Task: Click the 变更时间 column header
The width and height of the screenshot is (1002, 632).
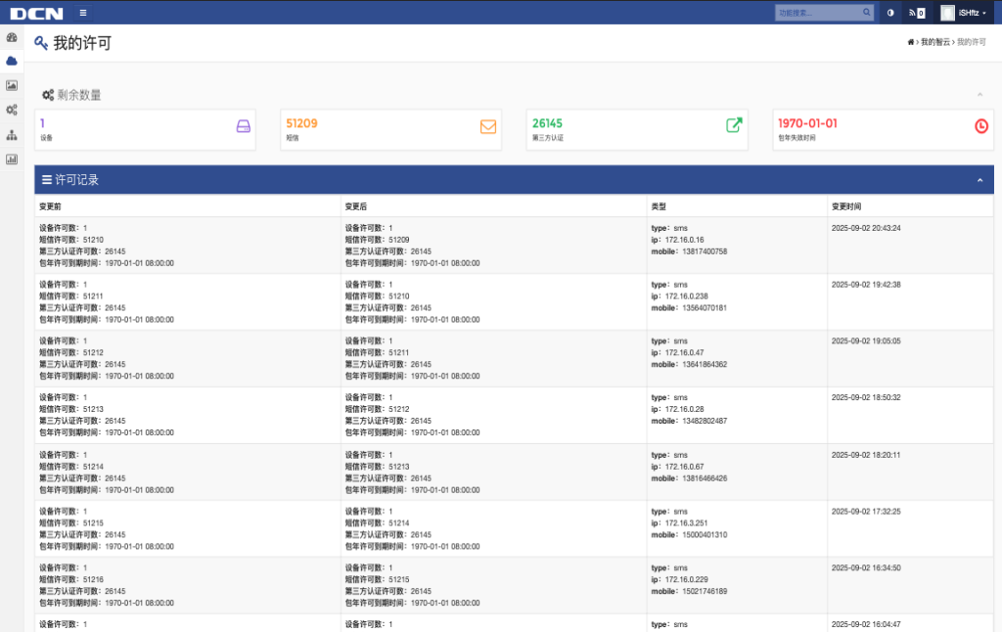Action: 846,206
